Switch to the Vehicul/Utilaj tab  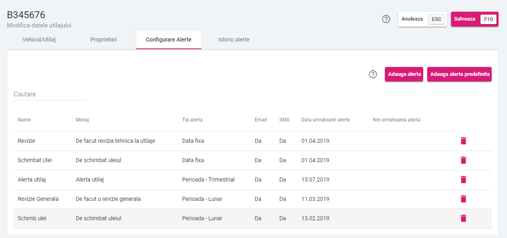coord(39,40)
